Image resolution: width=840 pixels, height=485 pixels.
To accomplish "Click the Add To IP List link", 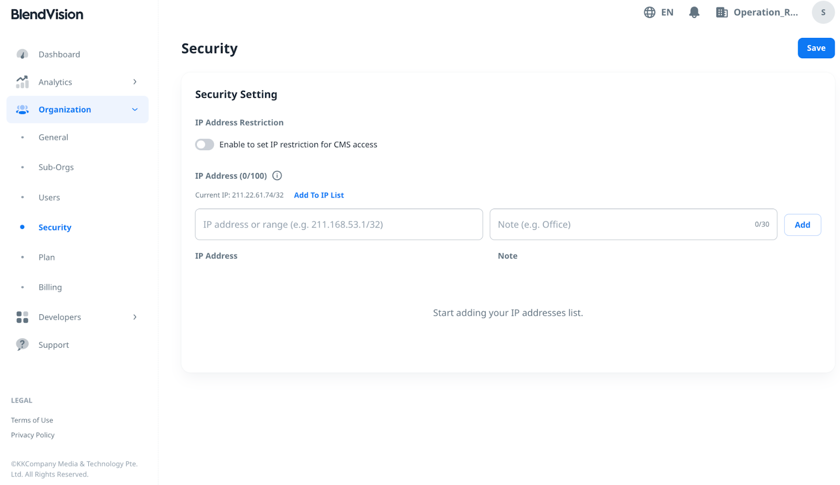I will 319,195.
